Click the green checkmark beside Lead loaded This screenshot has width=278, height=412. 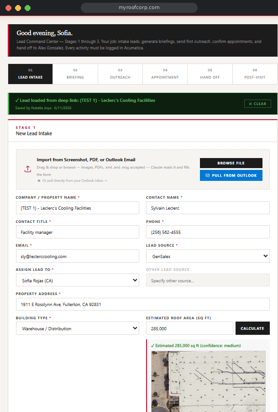[17, 100]
